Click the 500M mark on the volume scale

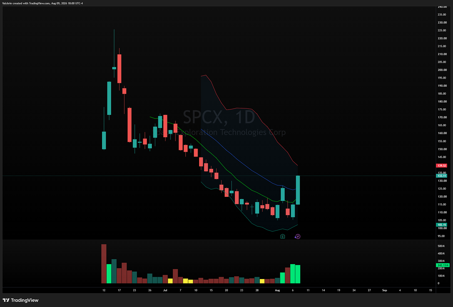pos(441,246)
